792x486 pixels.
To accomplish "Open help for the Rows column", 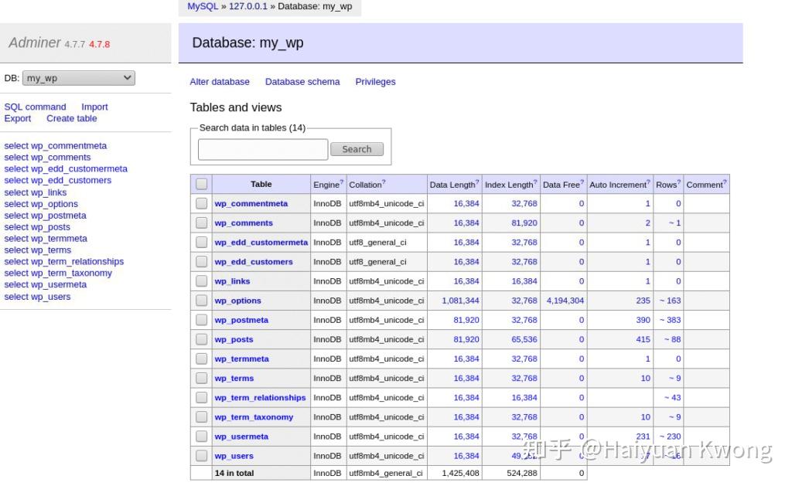I will click(678, 181).
